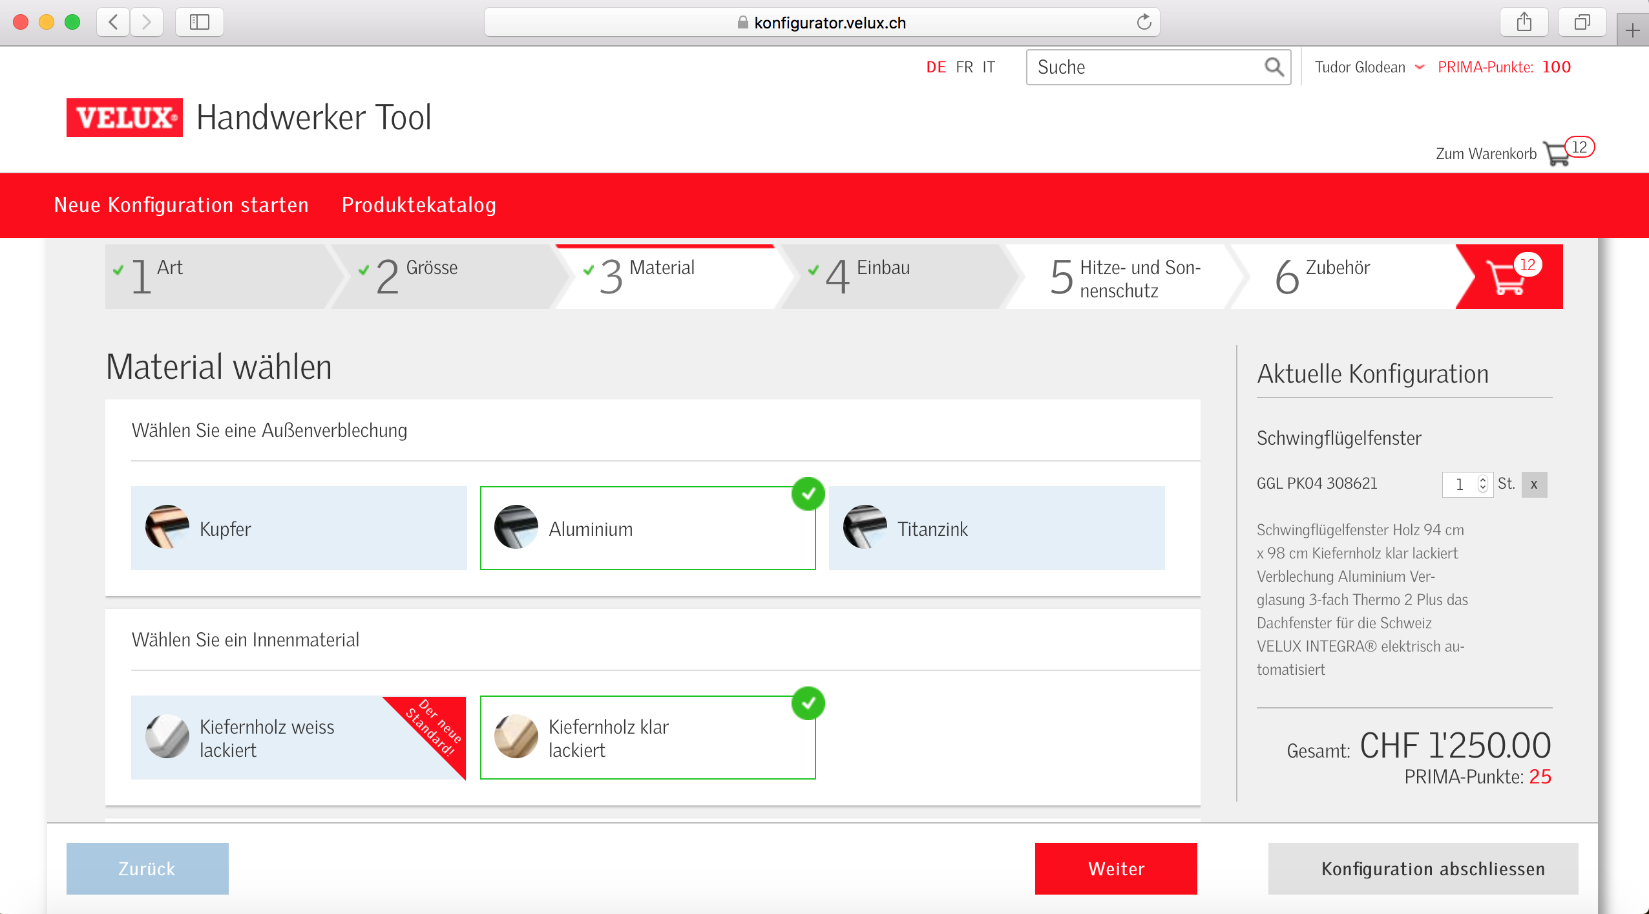Click the Zum Warenkorb link

tap(1486, 154)
